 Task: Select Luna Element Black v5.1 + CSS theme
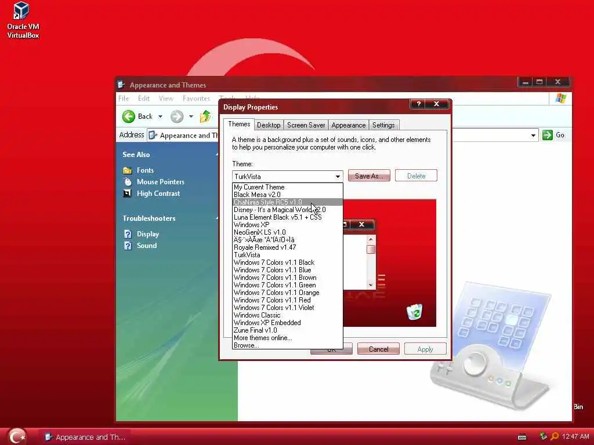point(288,217)
